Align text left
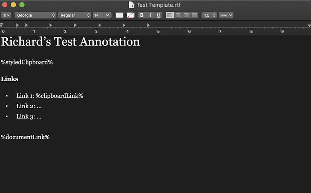The image size is (311, 193). point(170,15)
